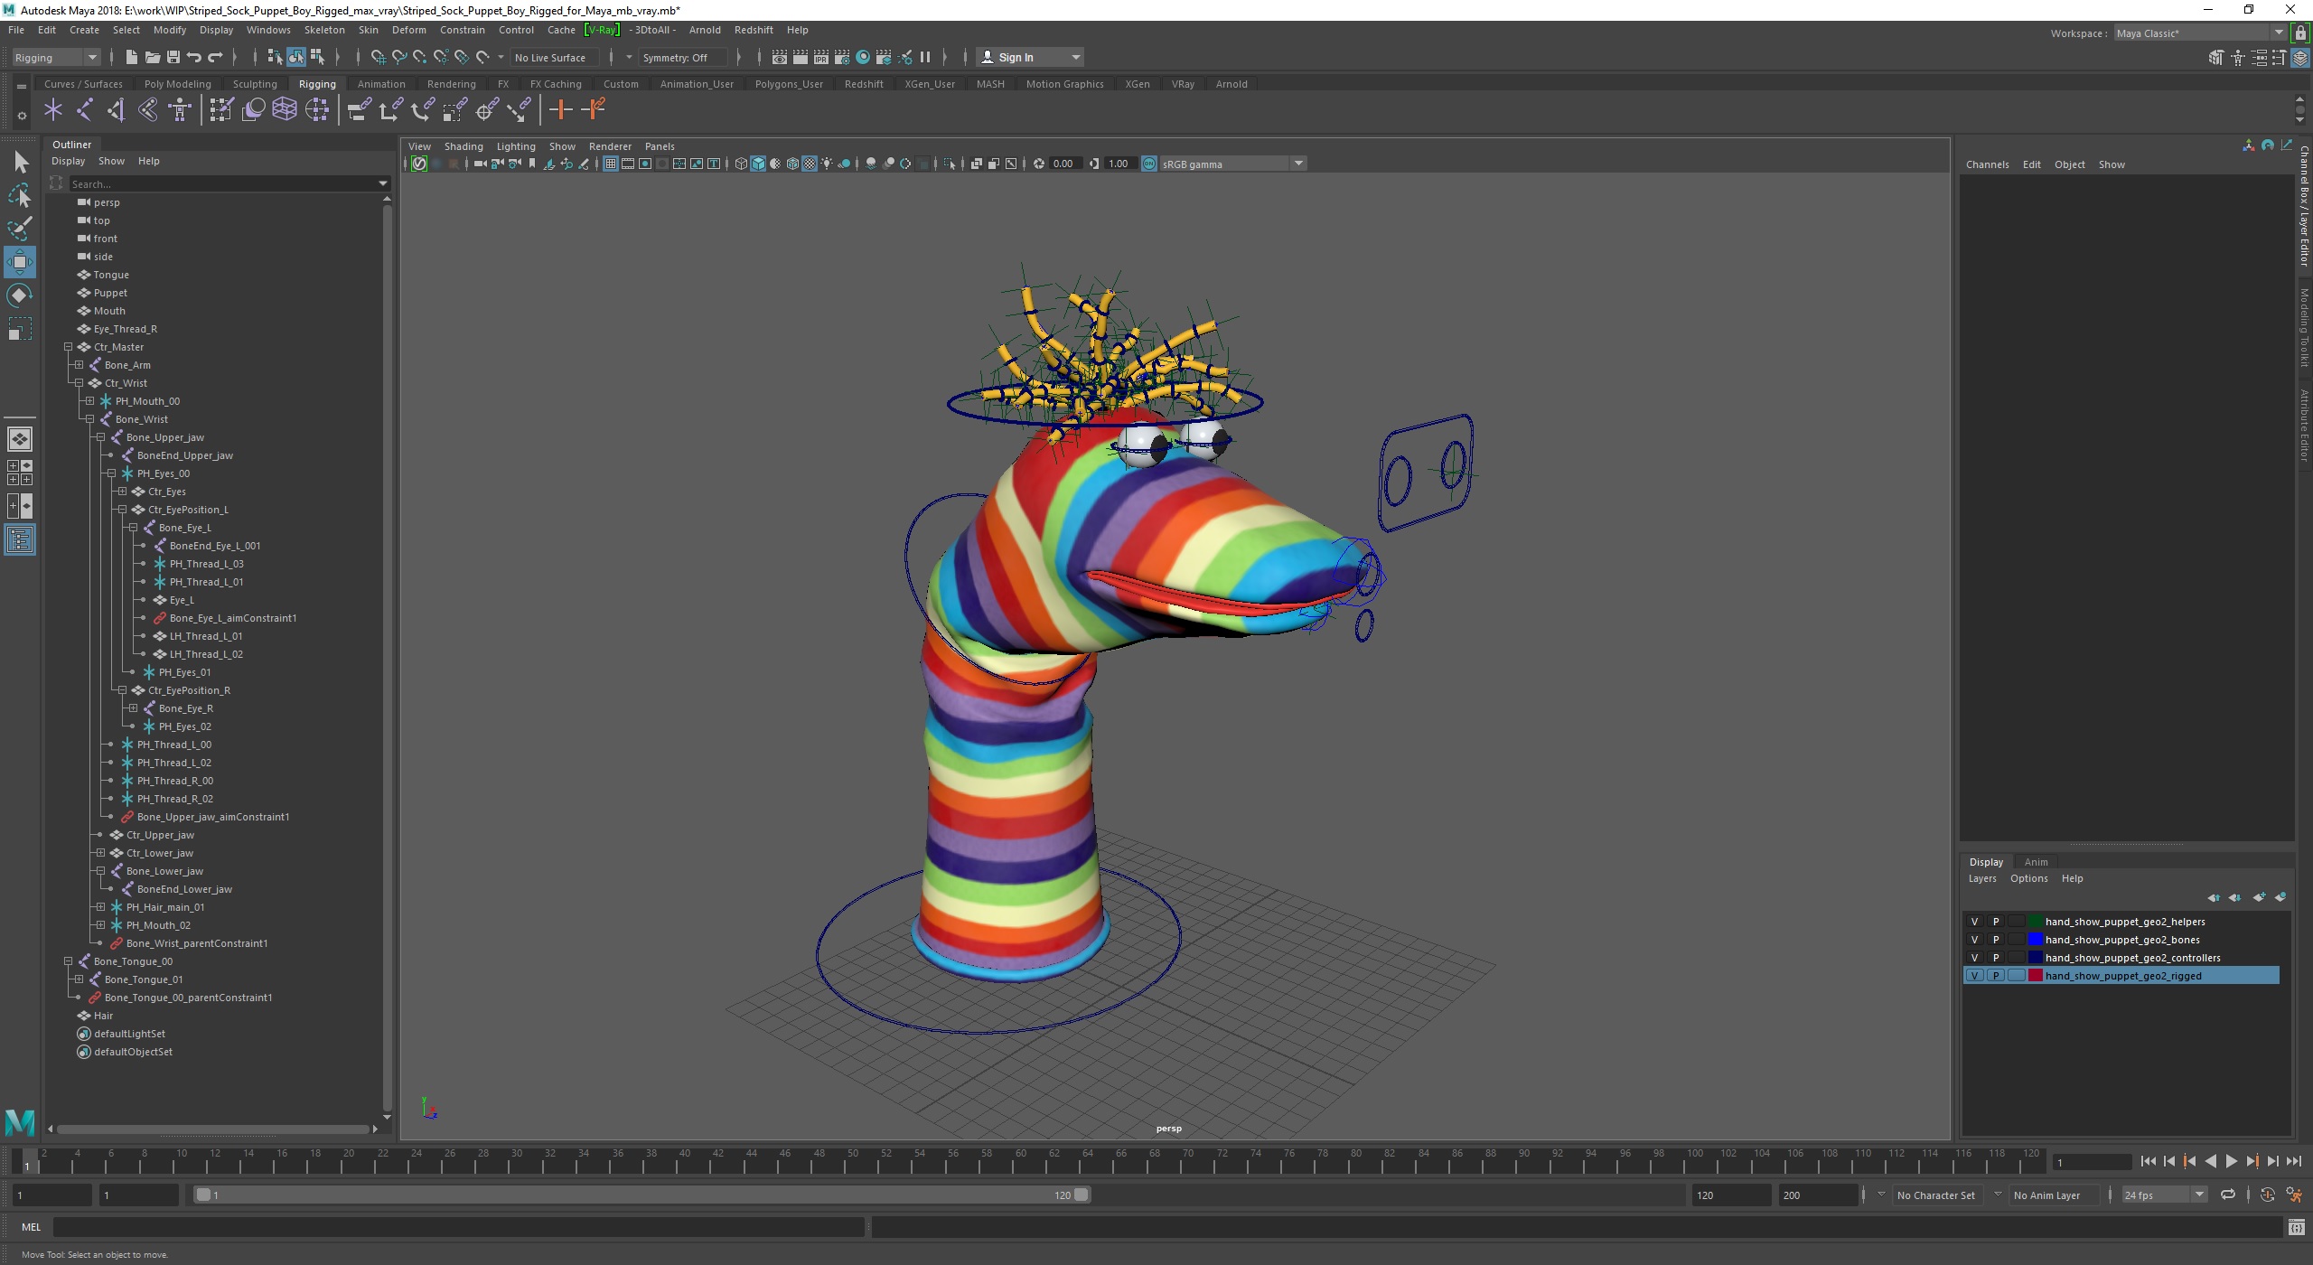Open the Constrain menu
The image size is (2313, 1265).
click(x=463, y=30)
